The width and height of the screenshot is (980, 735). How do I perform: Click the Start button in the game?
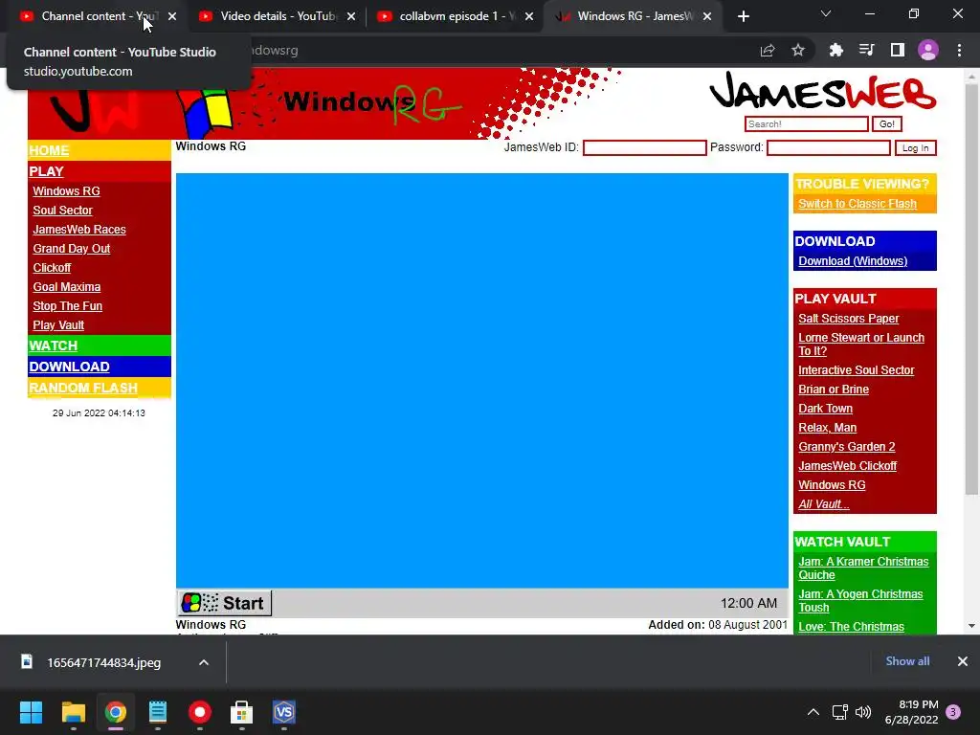point(224,603)
